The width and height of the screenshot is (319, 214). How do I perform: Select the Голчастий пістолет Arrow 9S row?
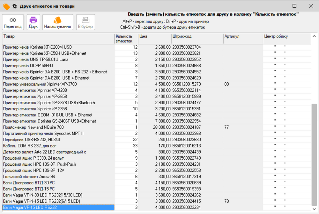[x=57, y=176]
